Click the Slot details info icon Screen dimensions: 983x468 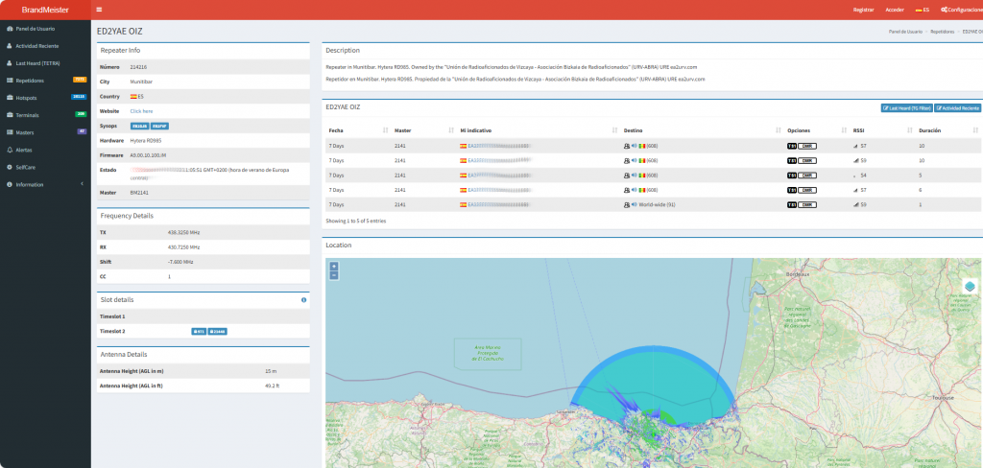[303, 300]
